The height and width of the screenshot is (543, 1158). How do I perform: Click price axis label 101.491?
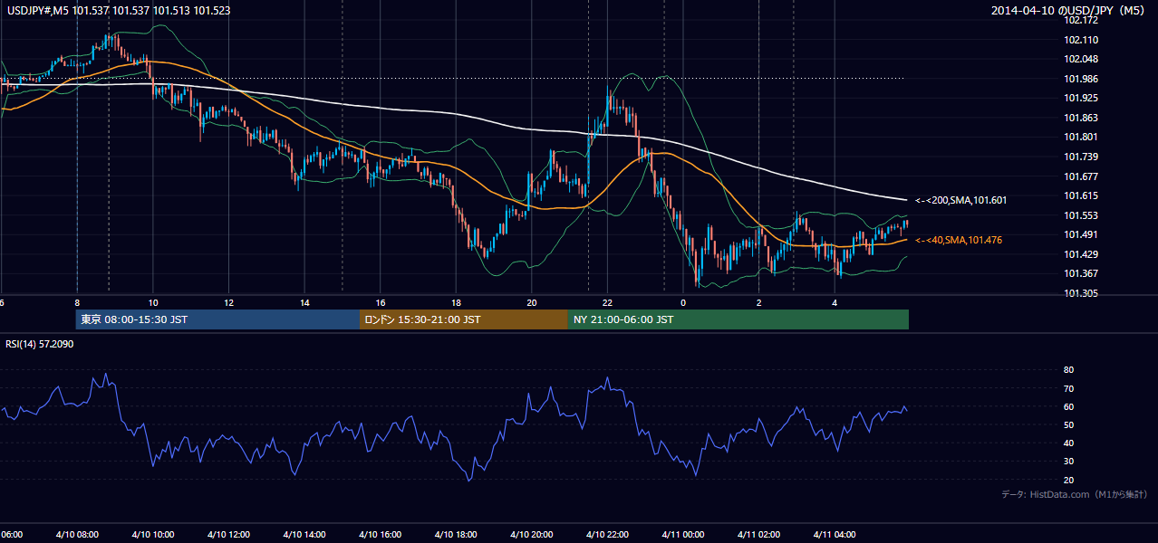1081,234
